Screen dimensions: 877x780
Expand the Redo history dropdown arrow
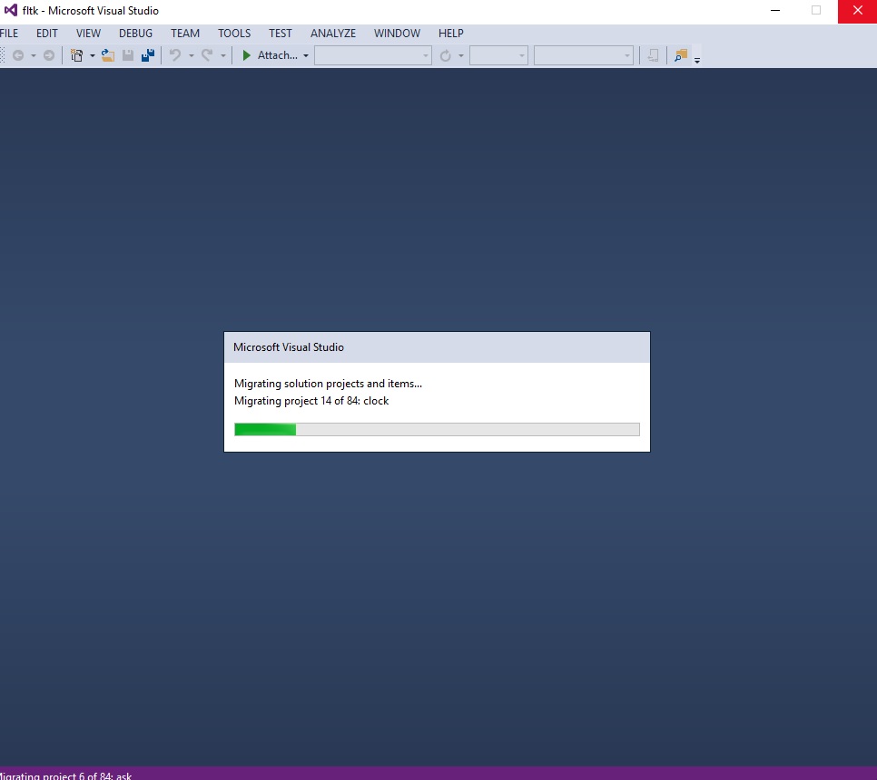point(222,56)
